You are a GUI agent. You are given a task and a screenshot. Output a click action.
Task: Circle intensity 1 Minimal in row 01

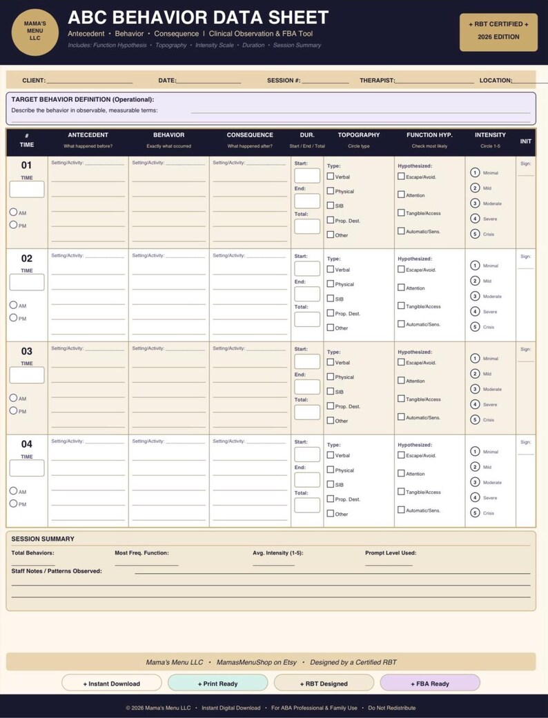point(475,172)
